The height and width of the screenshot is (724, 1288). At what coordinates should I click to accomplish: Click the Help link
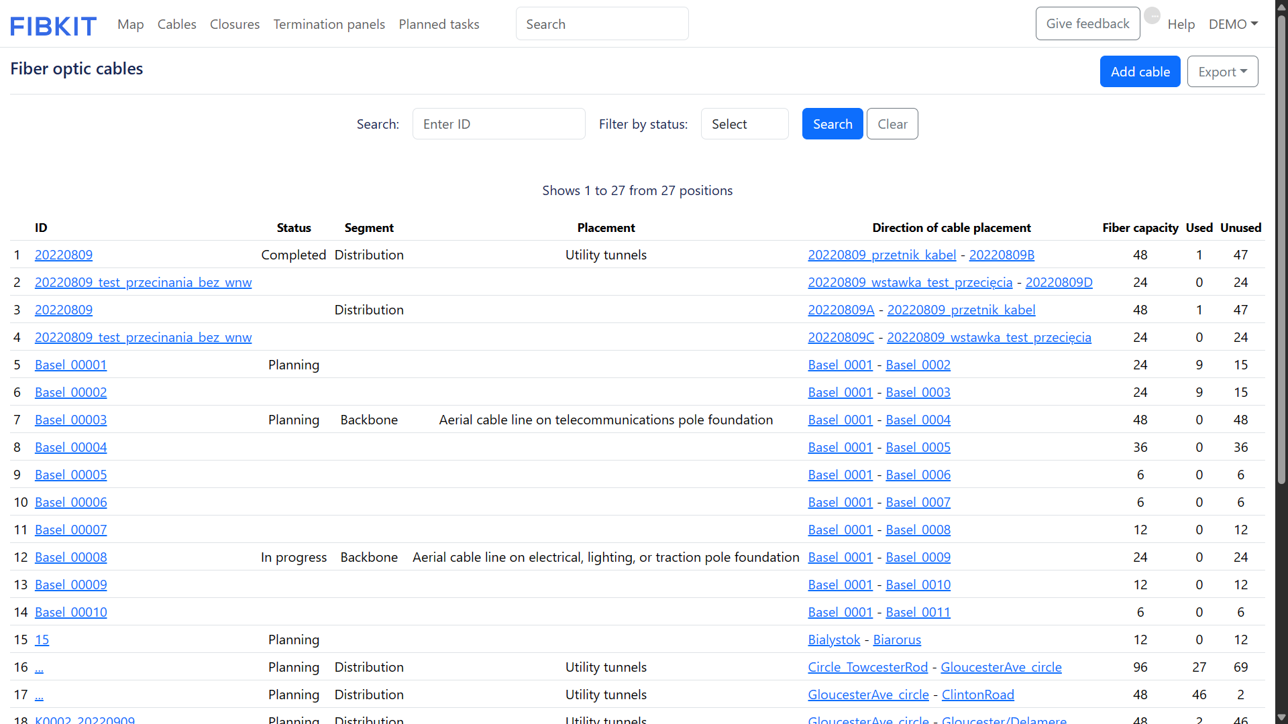pos(1181,24)
